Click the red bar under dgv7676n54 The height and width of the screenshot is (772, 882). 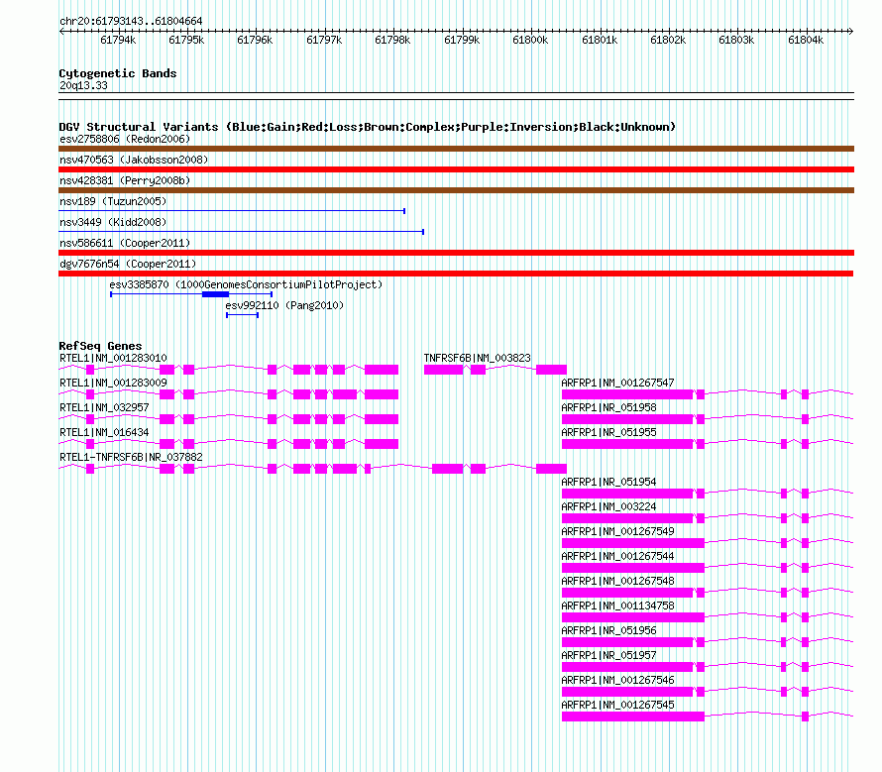[456, 274]
